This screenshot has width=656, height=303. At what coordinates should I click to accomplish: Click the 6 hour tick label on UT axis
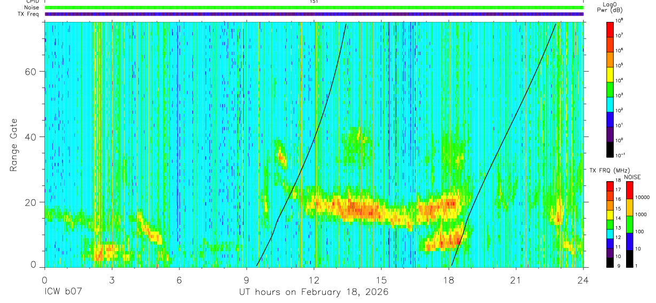(179, 280)
